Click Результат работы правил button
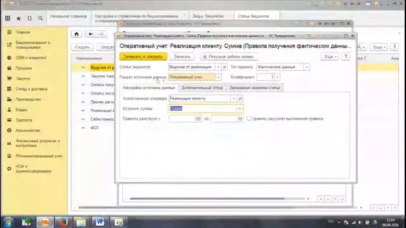The height and width of the screenshot is (228, 406). [228, 56]
